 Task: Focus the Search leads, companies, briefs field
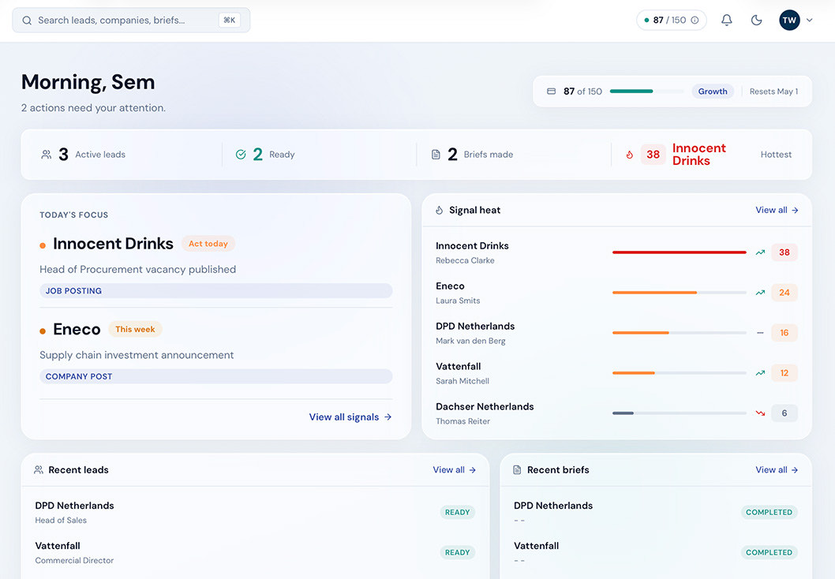pos(131,21)
